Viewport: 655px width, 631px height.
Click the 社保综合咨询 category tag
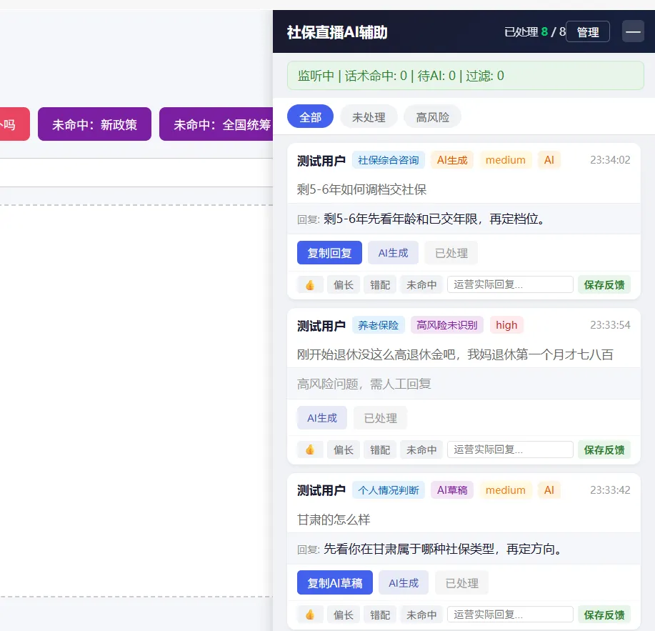[388, 160]
